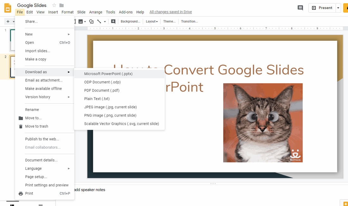Click the new slide plus icon
The image size is (348, 206).
tap(8, 21)
